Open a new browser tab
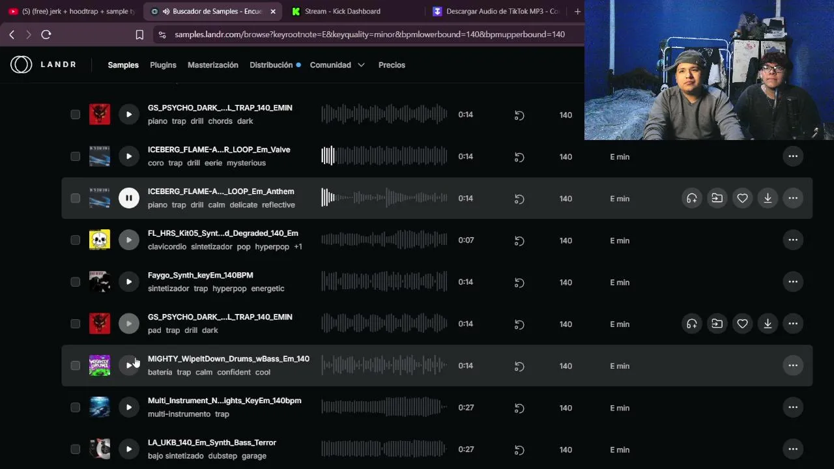This screenshot has width=834, height=469. point(577,11)
